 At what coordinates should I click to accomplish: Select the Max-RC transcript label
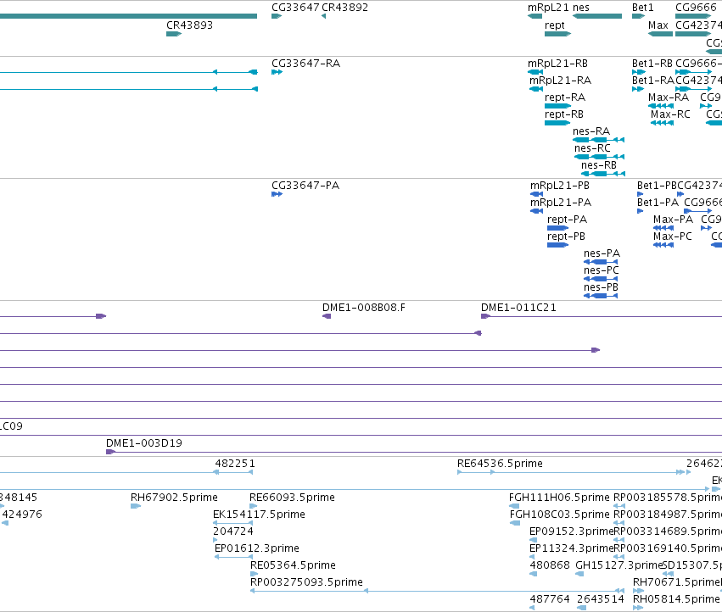tap(670, 114)
